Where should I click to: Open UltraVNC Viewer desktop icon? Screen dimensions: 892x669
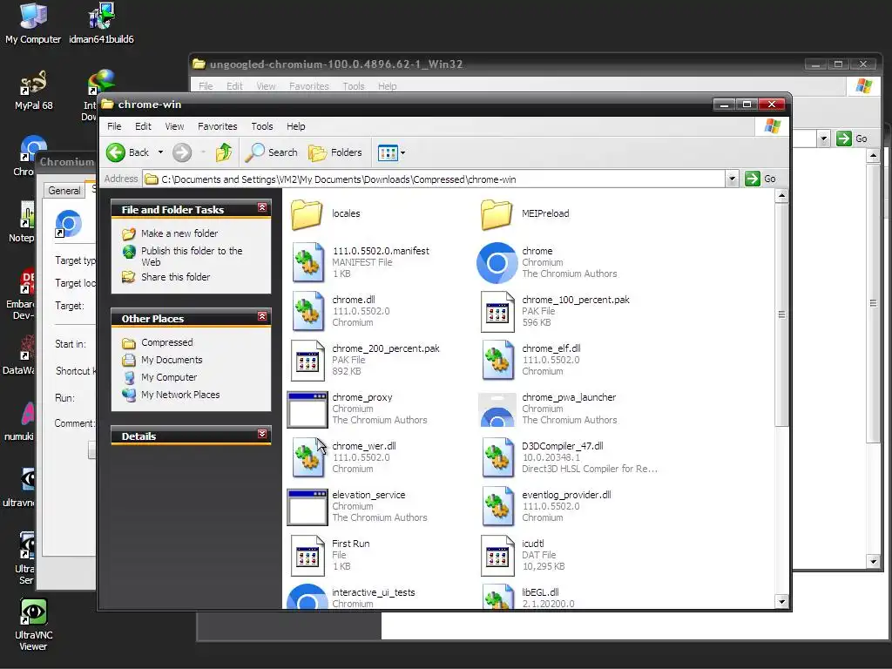point(34,625)
